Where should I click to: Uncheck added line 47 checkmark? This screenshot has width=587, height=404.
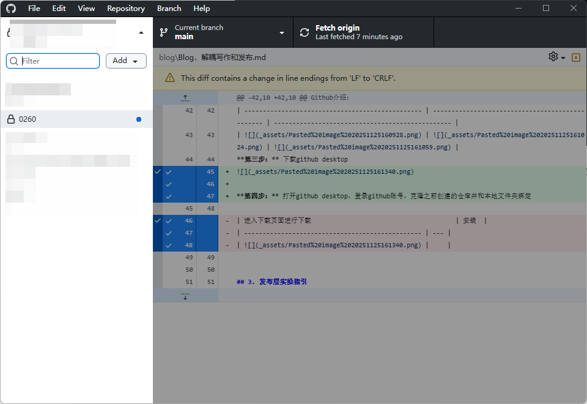click(x=169, y=196)
